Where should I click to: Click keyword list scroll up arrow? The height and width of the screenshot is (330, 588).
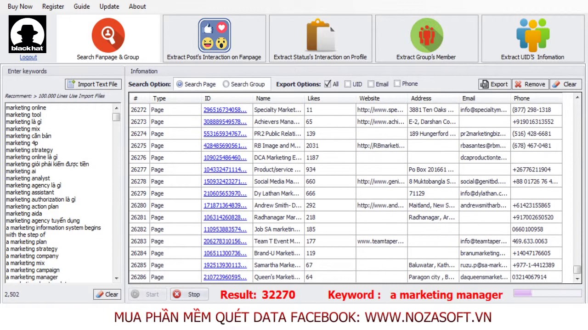[116, 108]
